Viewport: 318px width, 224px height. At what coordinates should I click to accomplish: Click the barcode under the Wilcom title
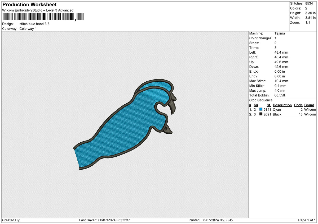tap(43, 17)
